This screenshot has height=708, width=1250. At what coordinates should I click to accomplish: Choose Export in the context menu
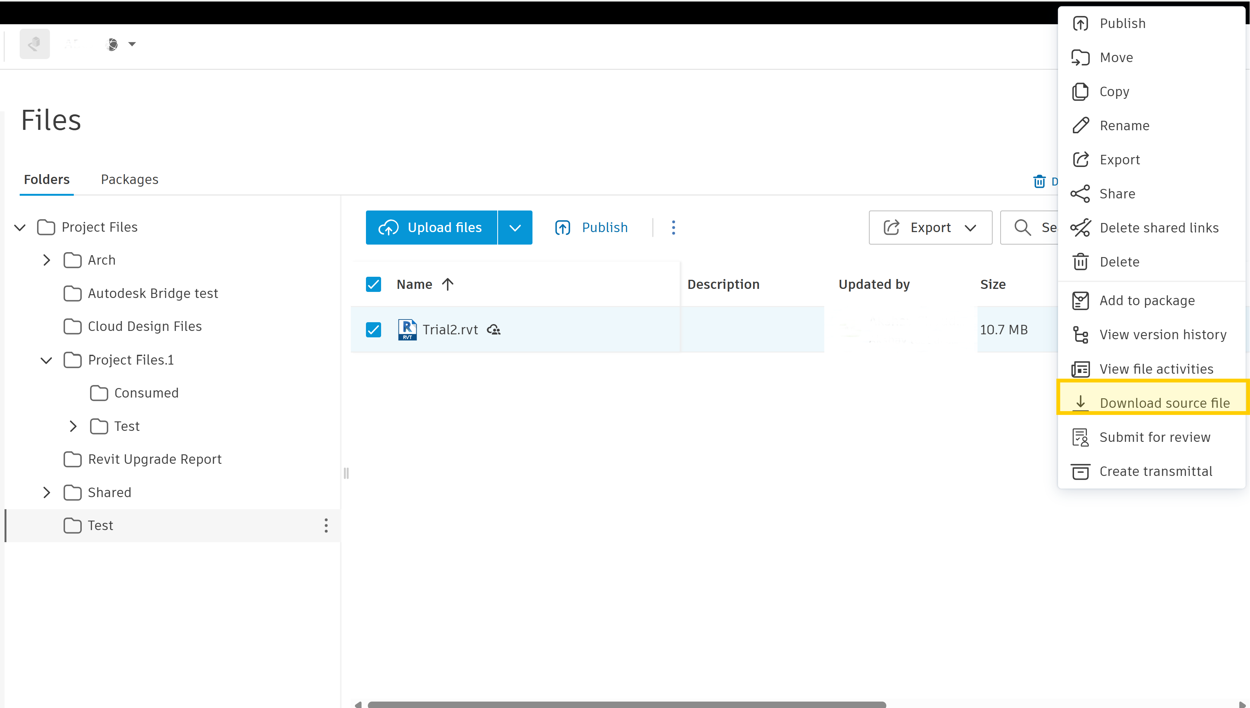pyautogui.click(x=1151, y=159)
